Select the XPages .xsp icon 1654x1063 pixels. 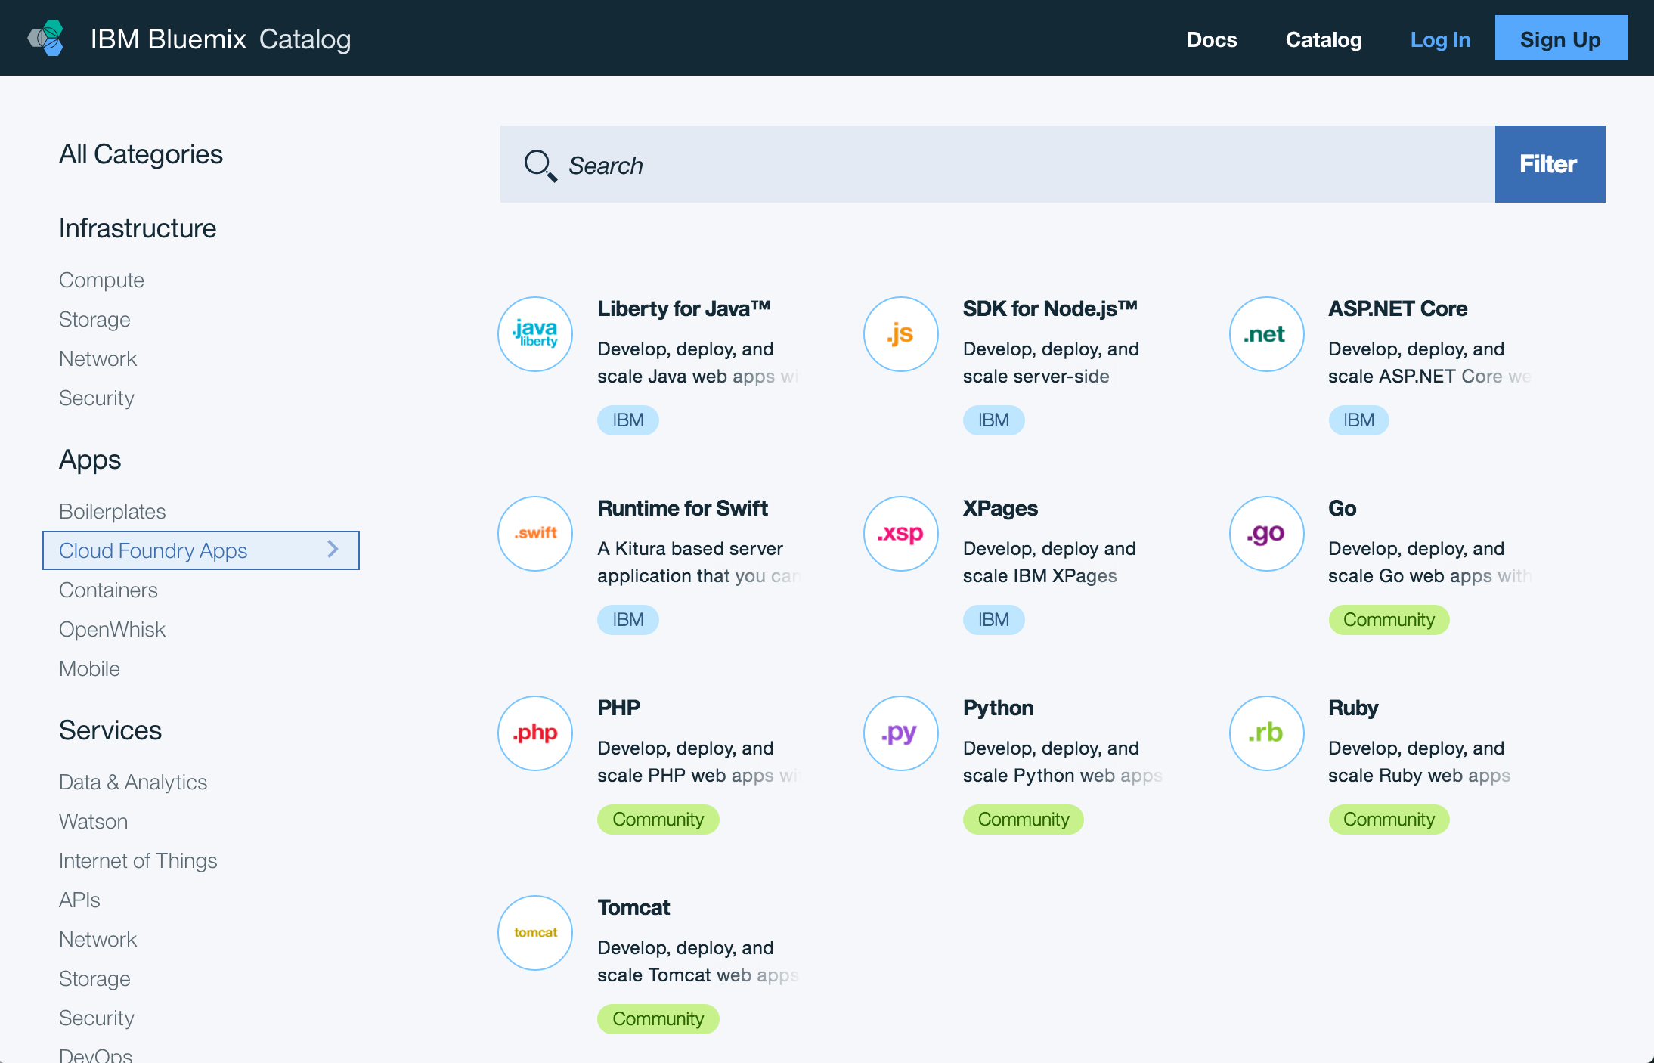tap(900, 534)
